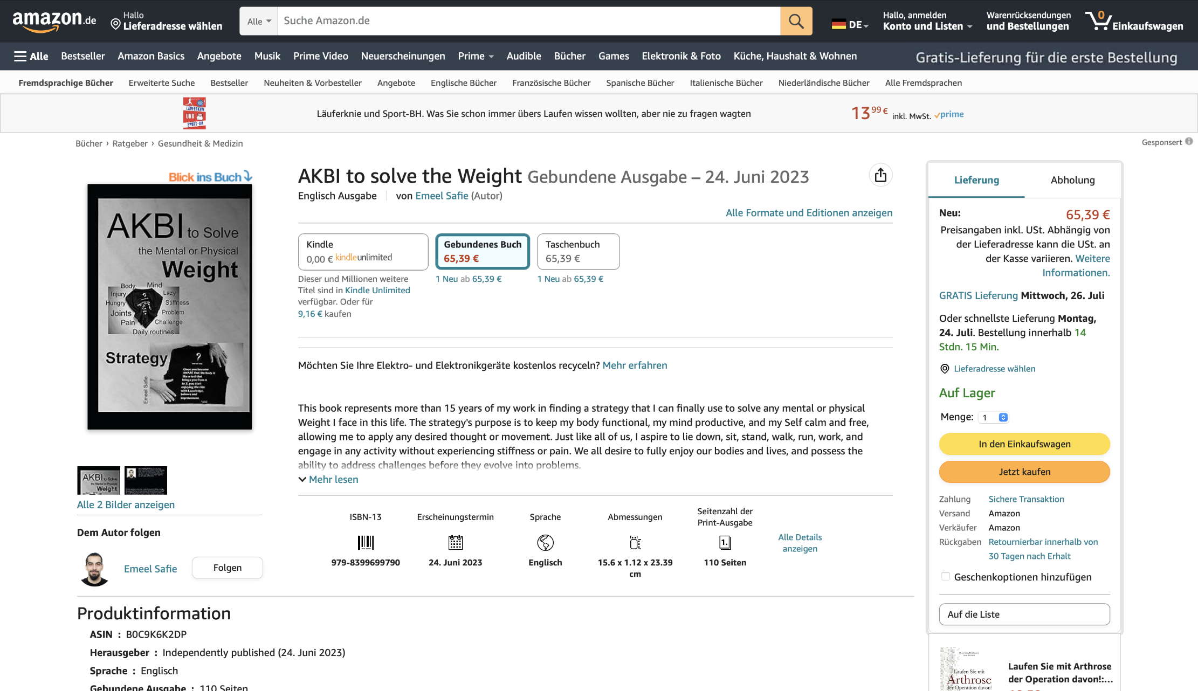Viewport: 1198px width, 691px height.
Task: Open the Auf die Liste dropdown
Action: 1024,614
